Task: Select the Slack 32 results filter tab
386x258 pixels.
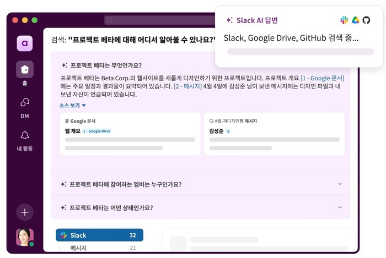Action: point(99,235)
